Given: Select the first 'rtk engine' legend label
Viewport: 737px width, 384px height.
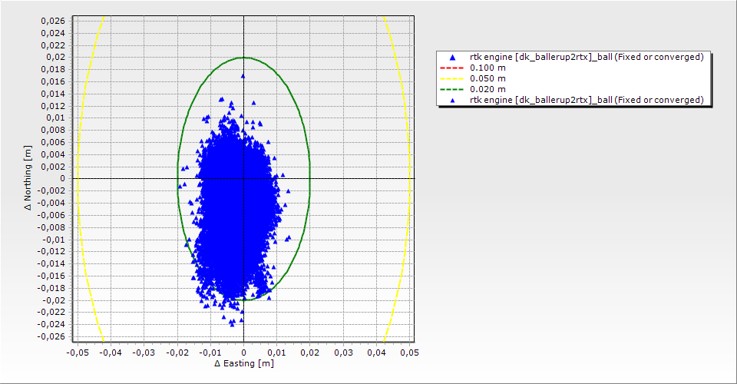Looking at the screenshot, I should [587, 57].
